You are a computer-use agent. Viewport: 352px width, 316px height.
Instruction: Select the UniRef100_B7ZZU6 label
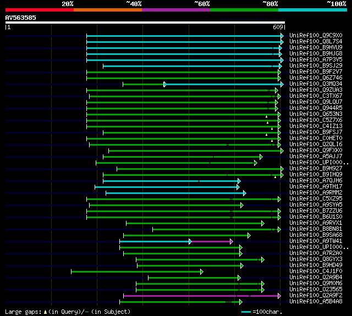[x=316, y=211]
